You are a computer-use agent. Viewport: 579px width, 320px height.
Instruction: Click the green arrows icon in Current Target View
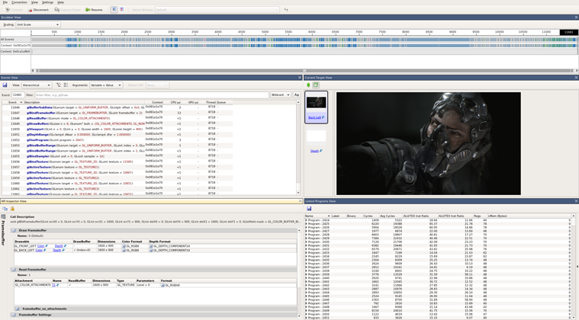click(x=308, y=85)
